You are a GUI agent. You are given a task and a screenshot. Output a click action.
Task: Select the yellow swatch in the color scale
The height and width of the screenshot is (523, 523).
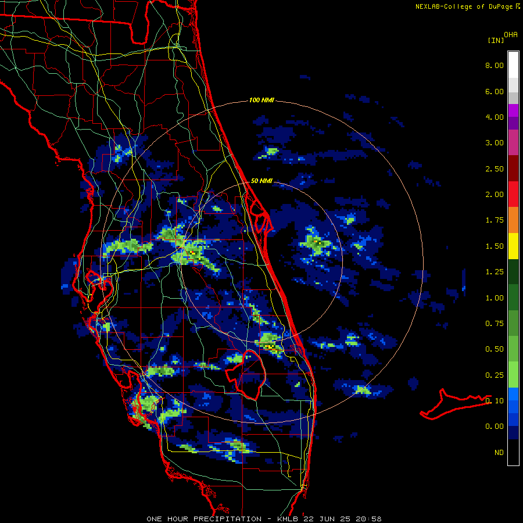(513, 246)
